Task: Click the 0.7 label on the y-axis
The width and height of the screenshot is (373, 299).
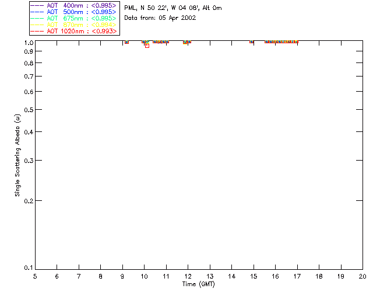Action: pos(29,77)
